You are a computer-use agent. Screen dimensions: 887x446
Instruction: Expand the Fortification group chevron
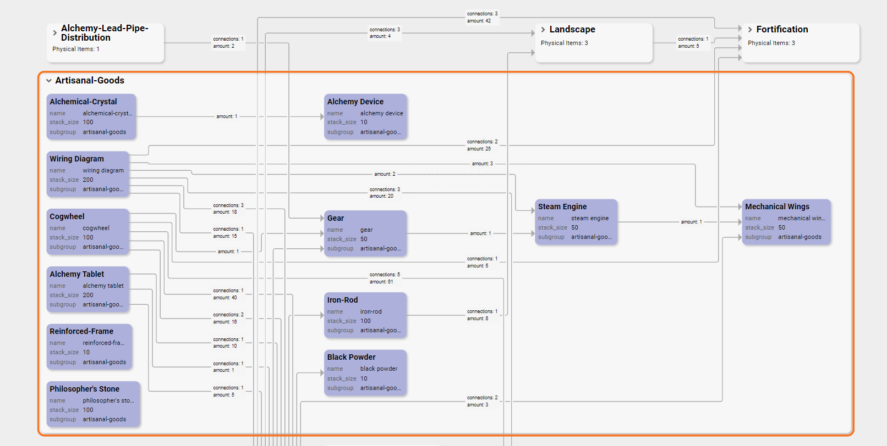750,30
